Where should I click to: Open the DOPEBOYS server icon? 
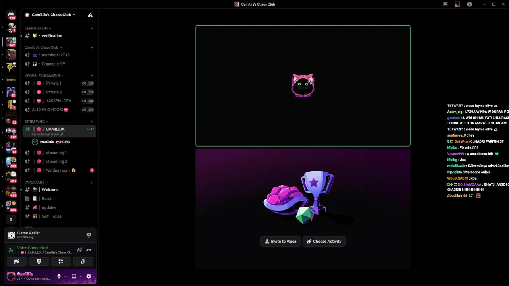[x=11, y=79]
